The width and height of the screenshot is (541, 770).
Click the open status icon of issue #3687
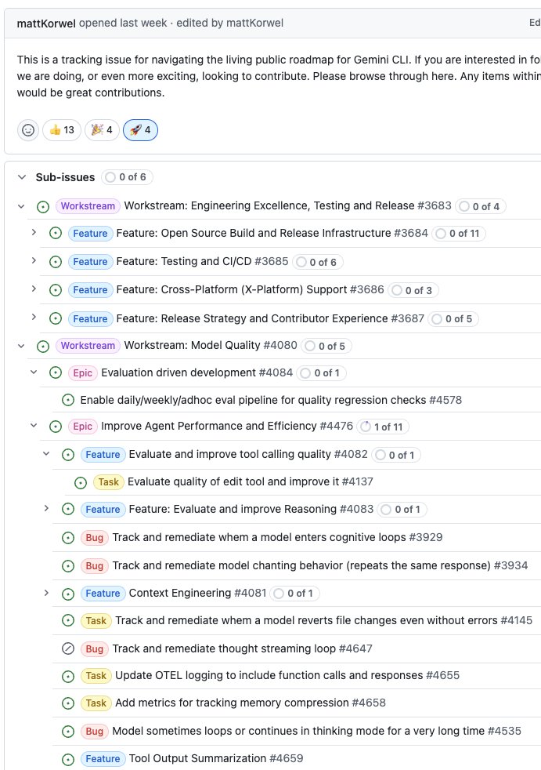pos(56,318)
